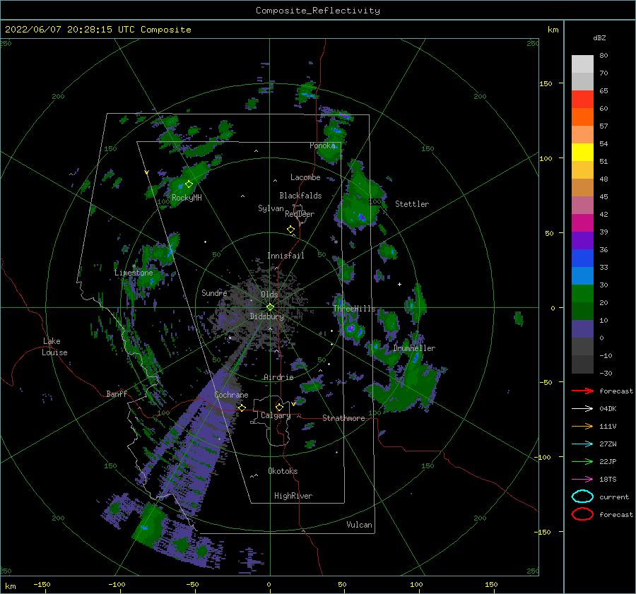Click the Vulcan label

(x=359, y=525)
